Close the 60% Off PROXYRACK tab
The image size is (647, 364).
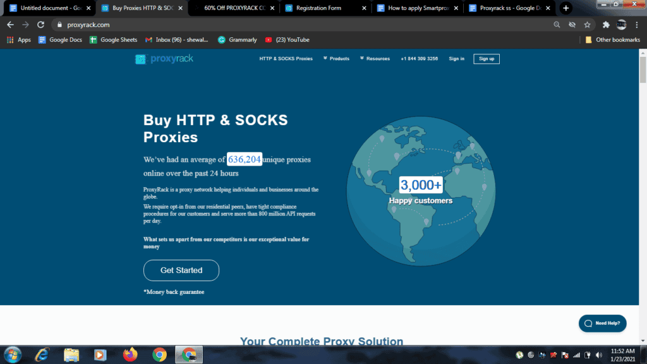(272, 8)
